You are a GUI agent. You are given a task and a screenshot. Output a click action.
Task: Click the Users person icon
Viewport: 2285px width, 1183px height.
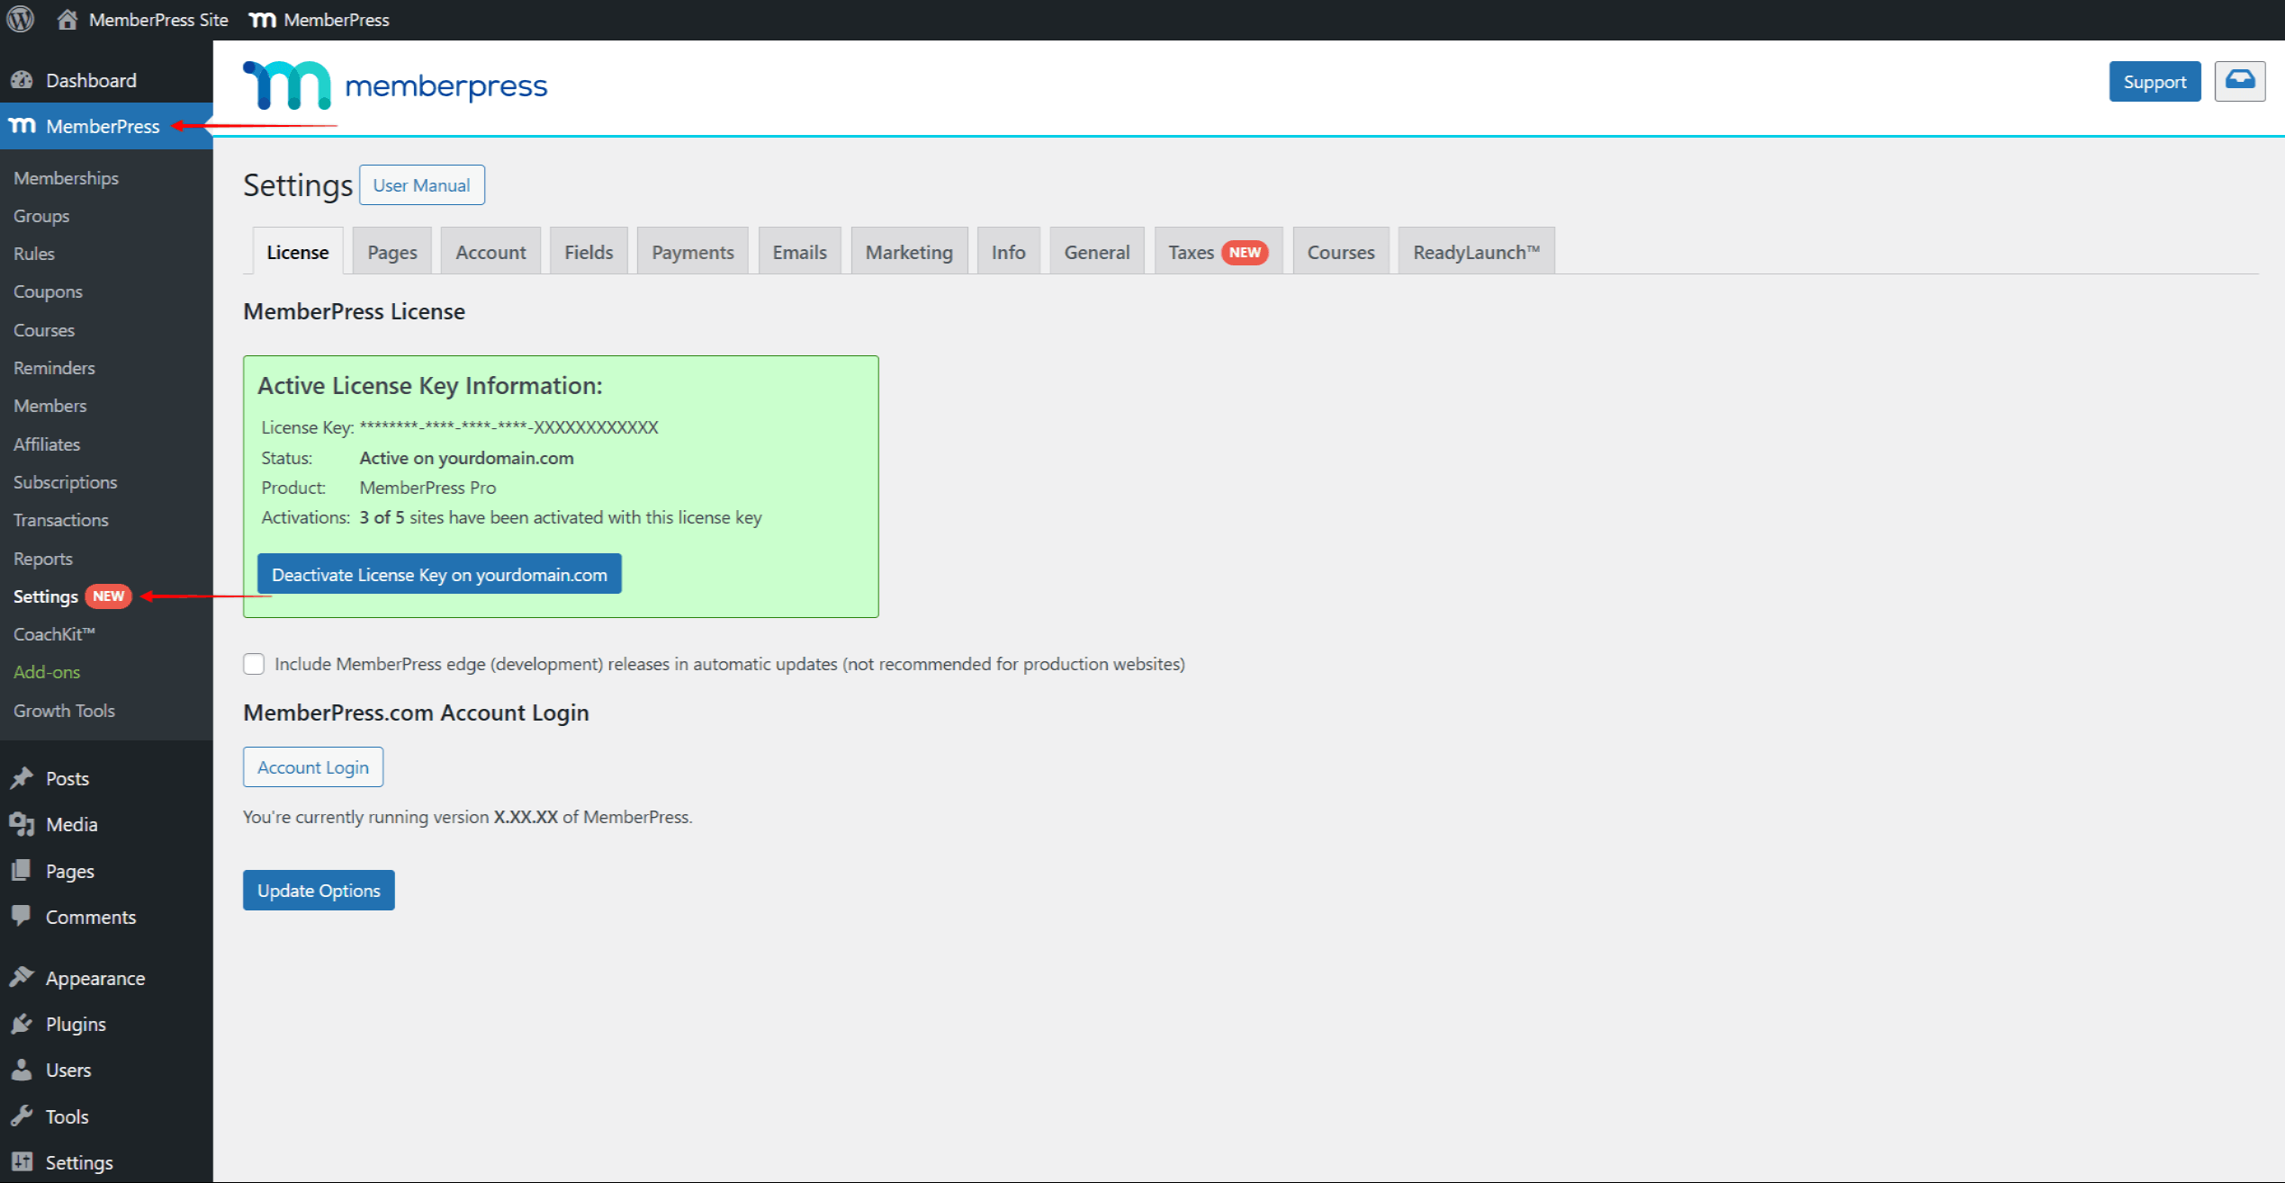[x=22, y=1070]
